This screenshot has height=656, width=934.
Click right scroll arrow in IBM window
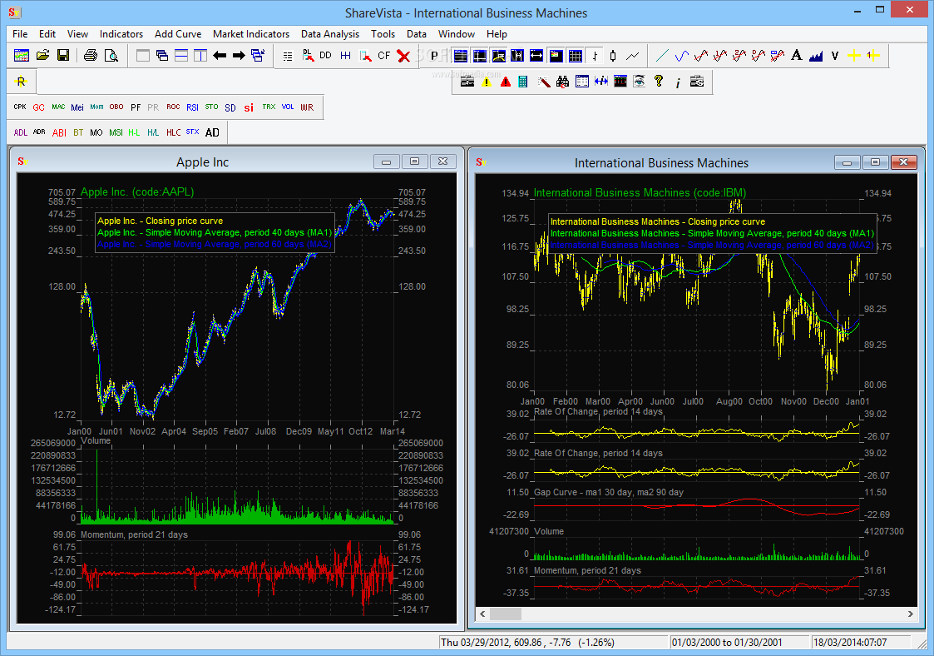[910, 614]
